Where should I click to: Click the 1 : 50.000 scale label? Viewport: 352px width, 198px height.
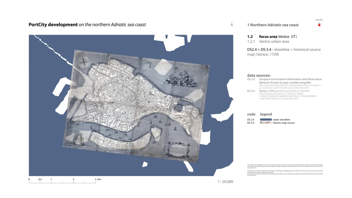pos(225,181)
